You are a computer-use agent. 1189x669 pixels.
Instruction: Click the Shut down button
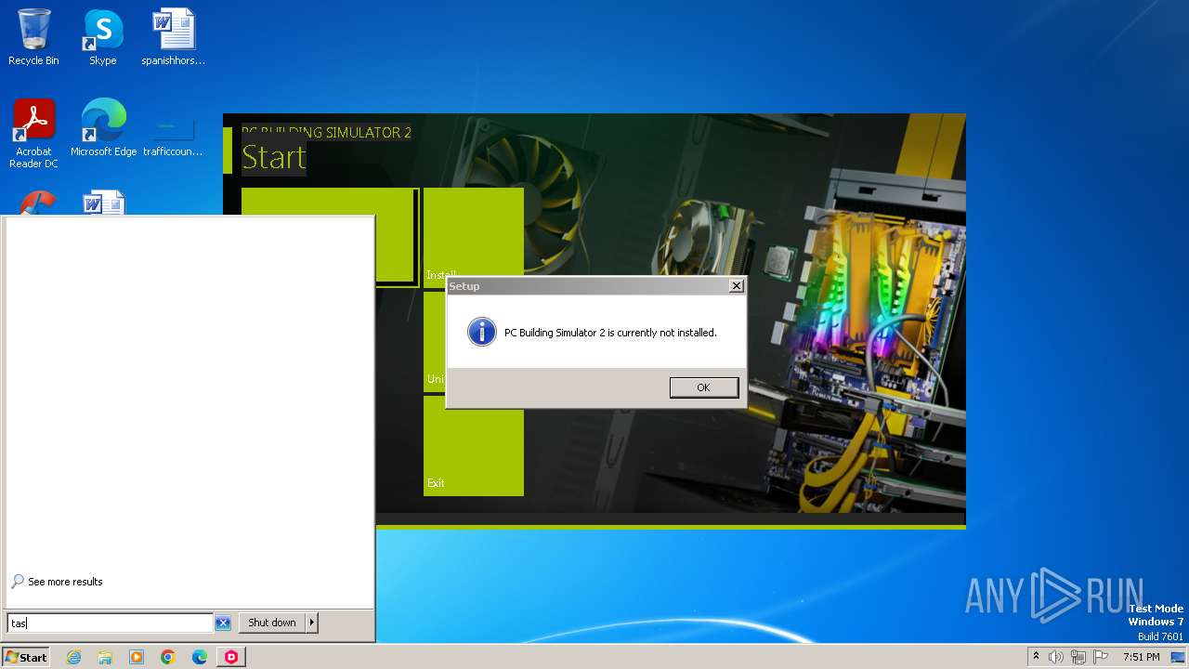[x=272, y=623]
